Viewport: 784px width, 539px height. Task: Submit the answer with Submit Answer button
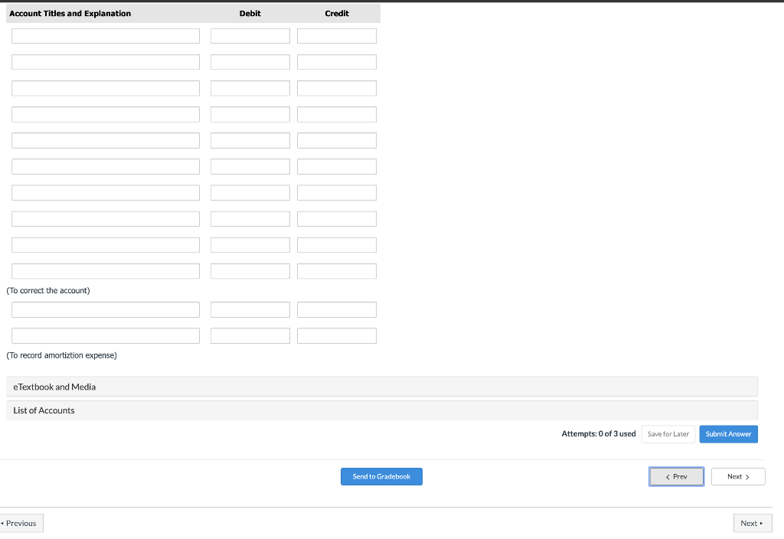click(729, 434)
